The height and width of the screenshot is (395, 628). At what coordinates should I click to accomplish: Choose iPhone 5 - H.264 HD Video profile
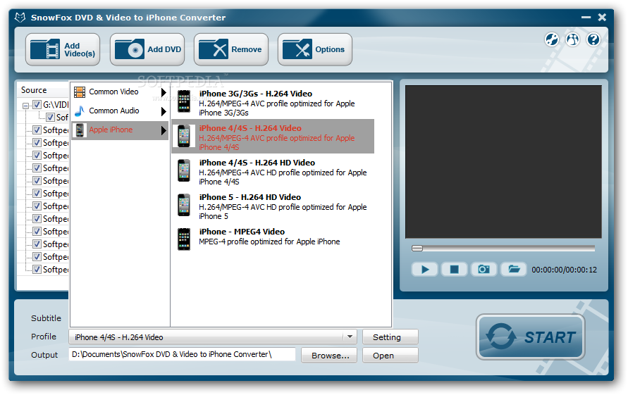tap(273, 206)
